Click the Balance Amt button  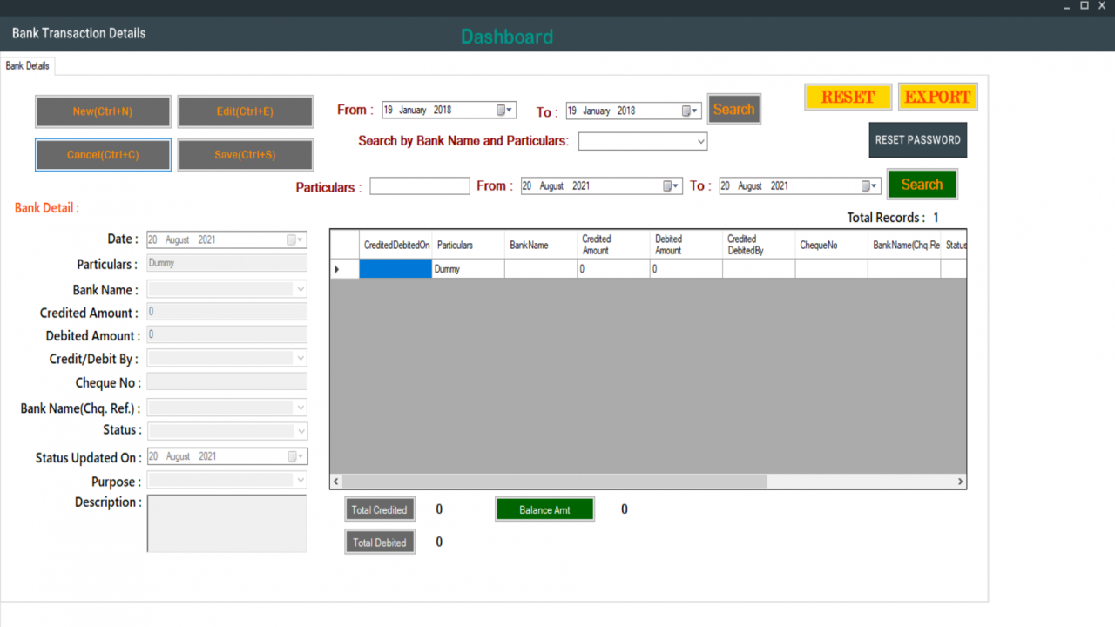(544, 509)
